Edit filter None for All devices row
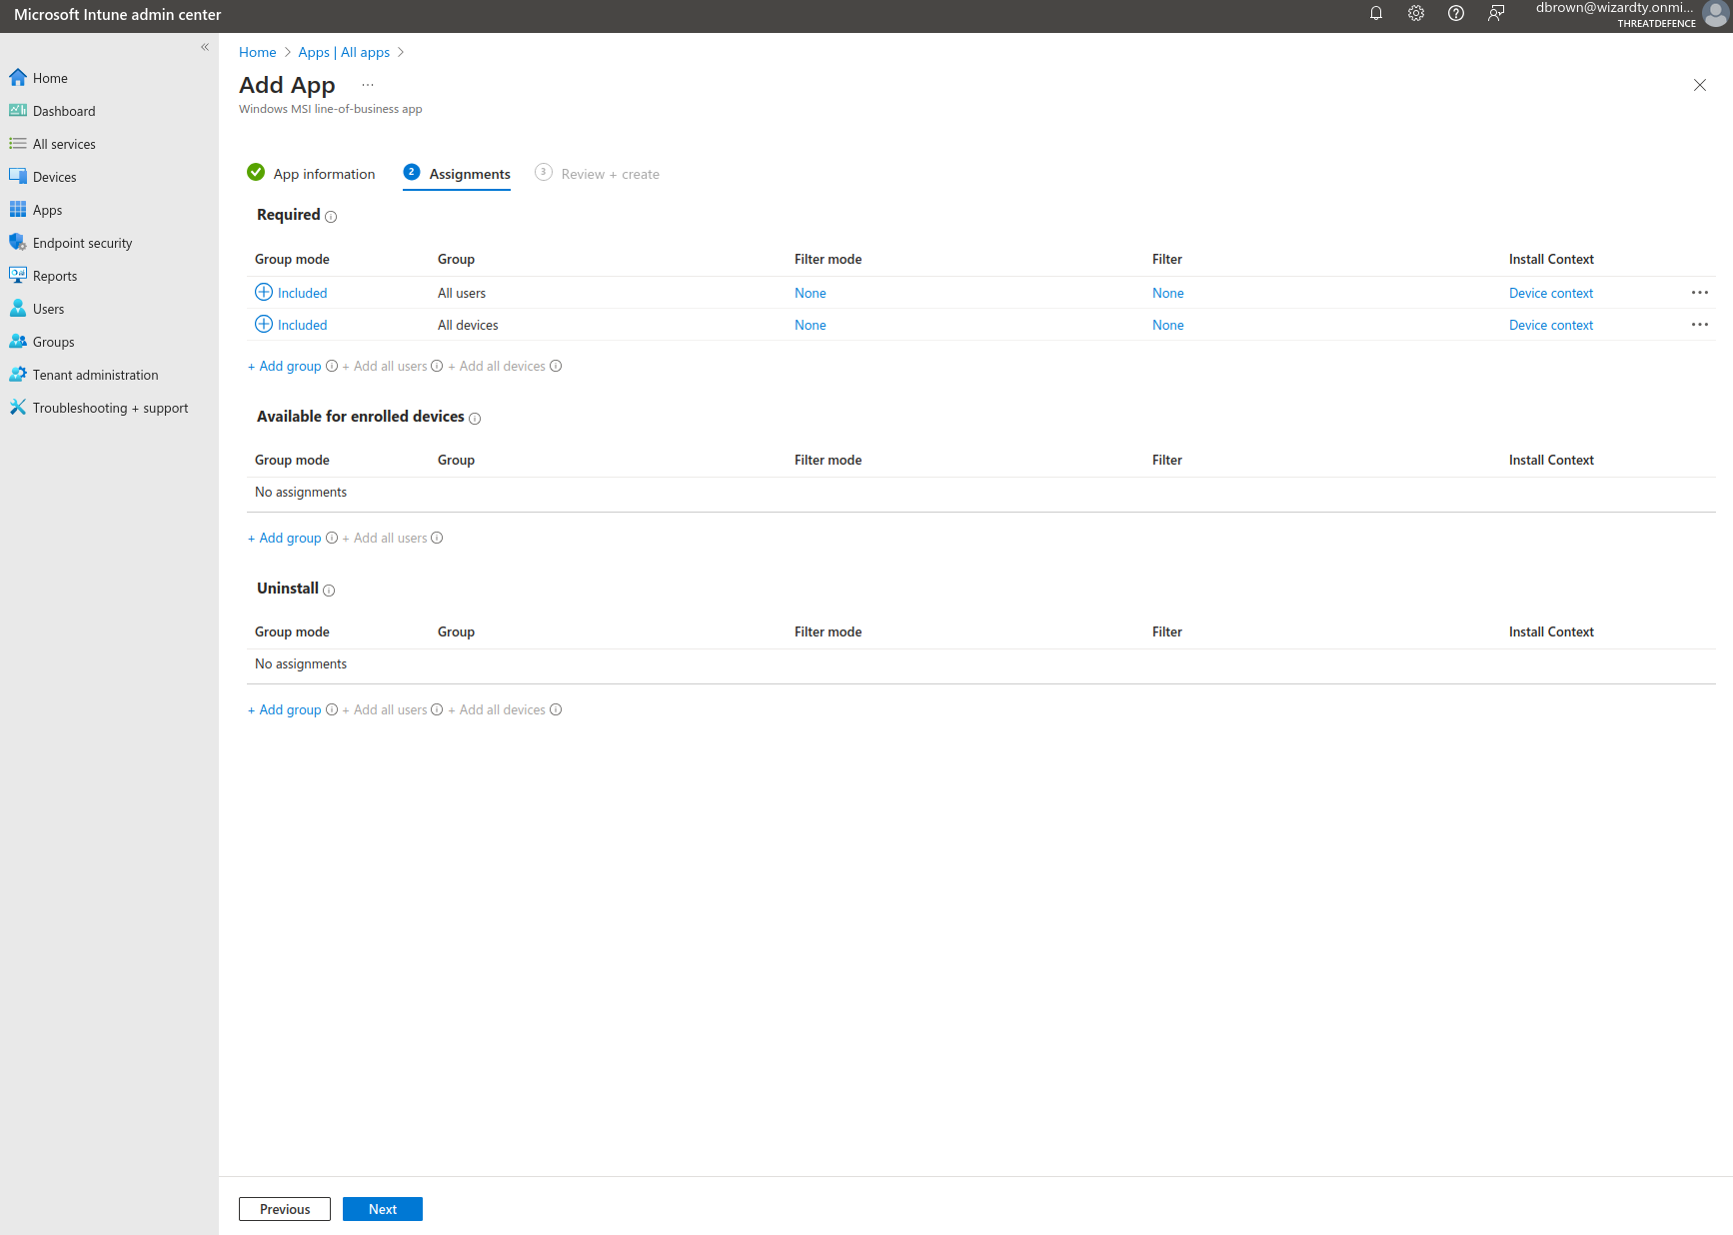This screenshot has width=1733, height=1235. pos(1168,325)
